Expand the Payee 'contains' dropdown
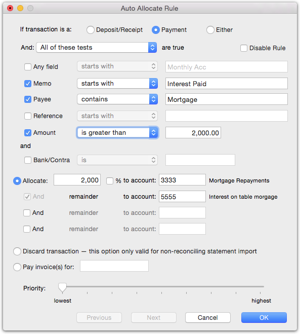This screenshot has height=334, width=300. point(117,99)
